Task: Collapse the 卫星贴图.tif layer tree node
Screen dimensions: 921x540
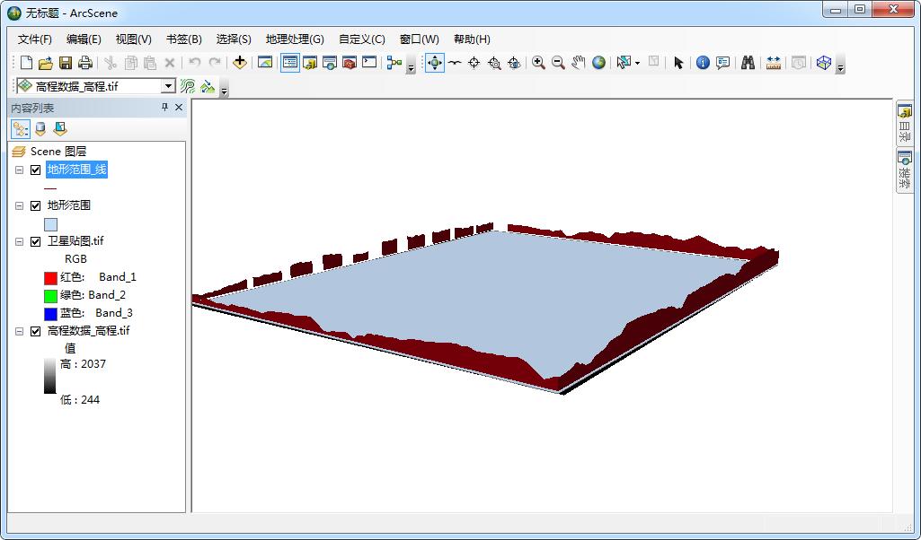Action: click(x=20, y=241)
